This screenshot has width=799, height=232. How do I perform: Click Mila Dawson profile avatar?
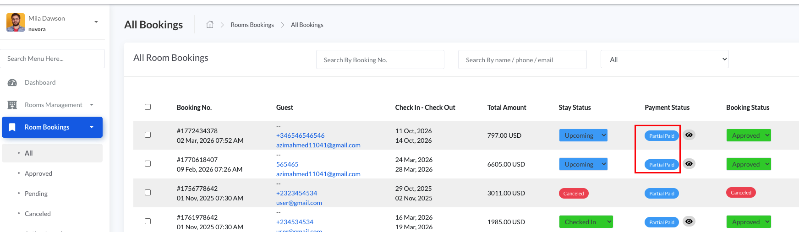[16, 22]
